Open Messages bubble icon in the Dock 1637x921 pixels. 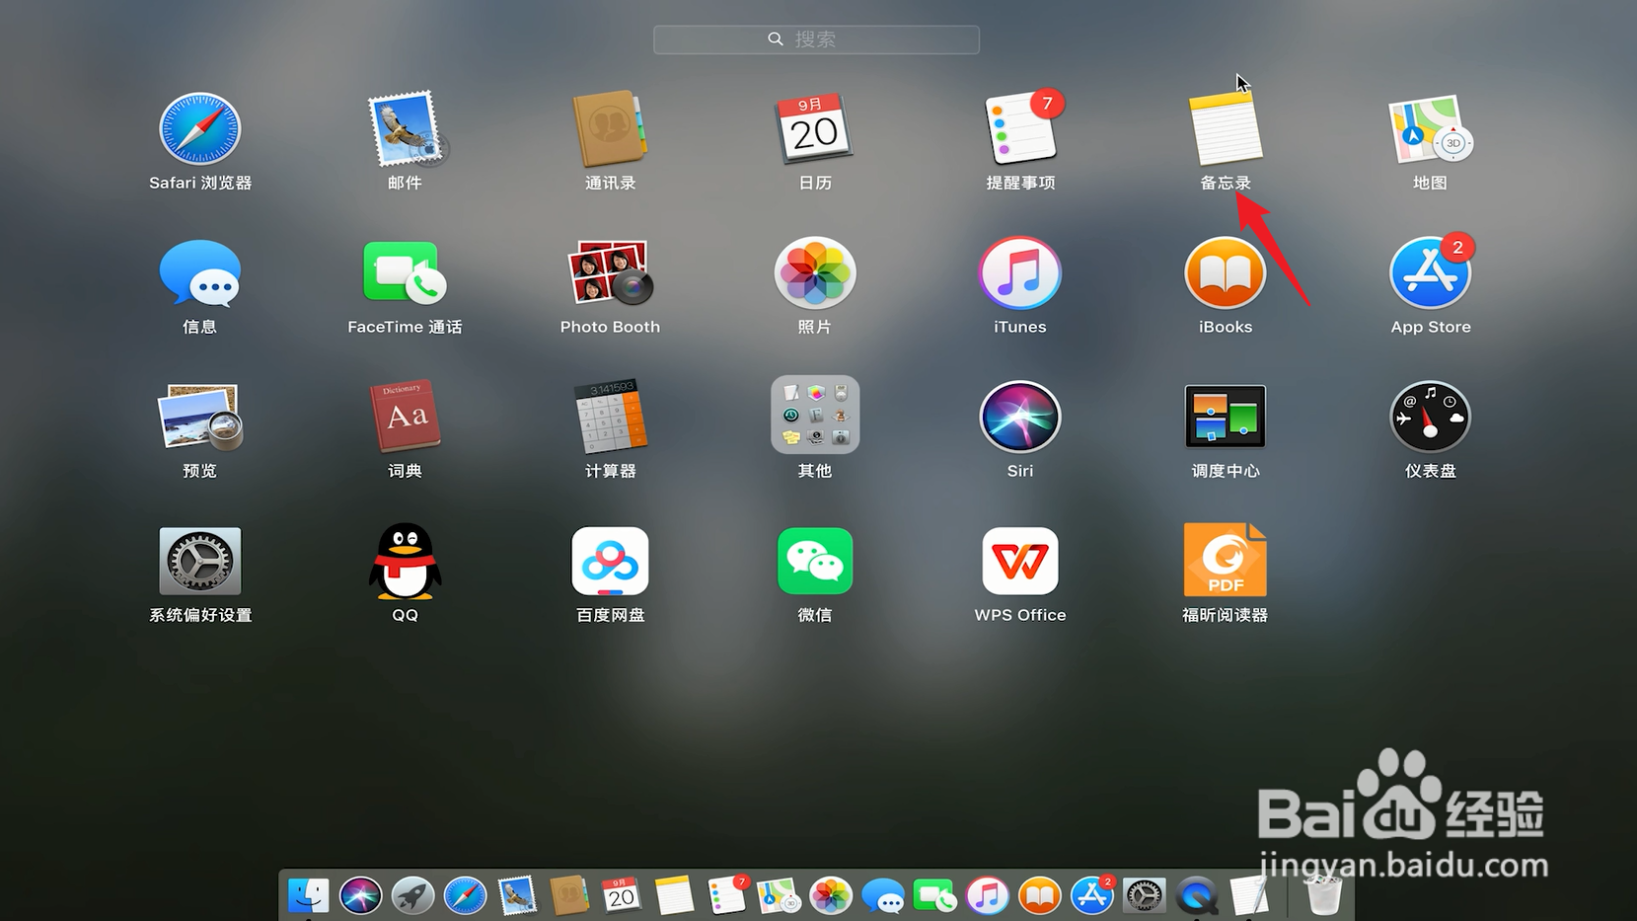coord(883,896)
